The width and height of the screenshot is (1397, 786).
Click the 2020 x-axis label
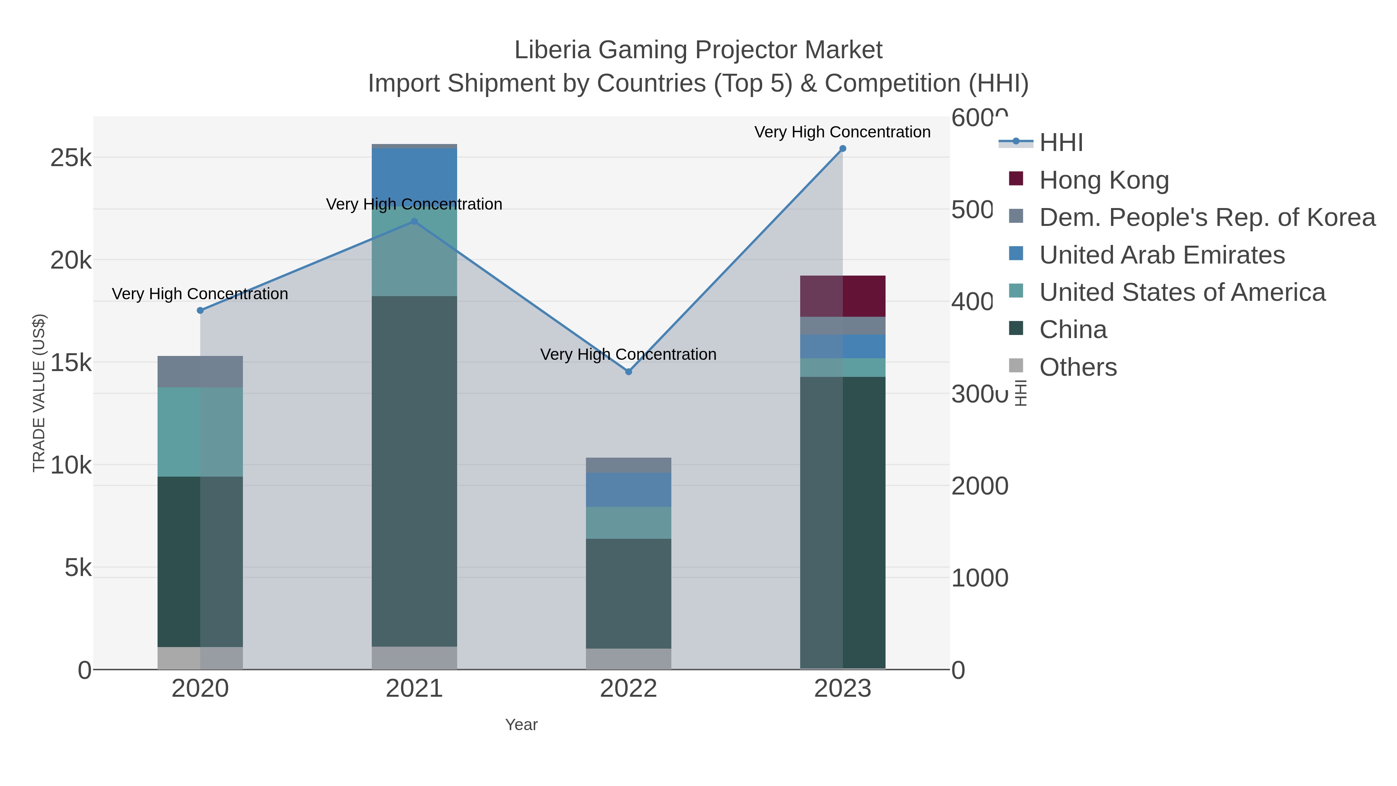pos(200,689)
